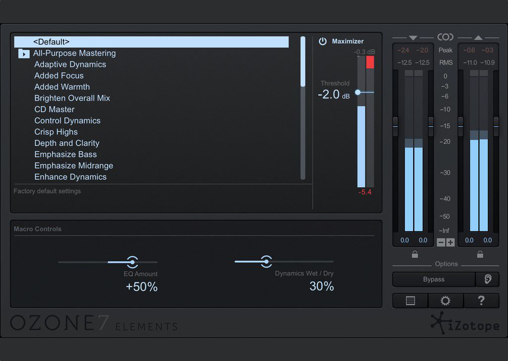Click the left input gain fader handle
Viewport: 508px width, 361px height.
click(x=395, y=126)
